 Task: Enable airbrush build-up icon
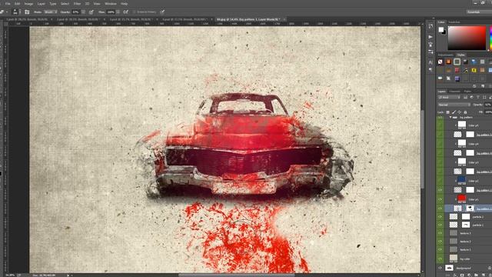click(x=126, y=12)
